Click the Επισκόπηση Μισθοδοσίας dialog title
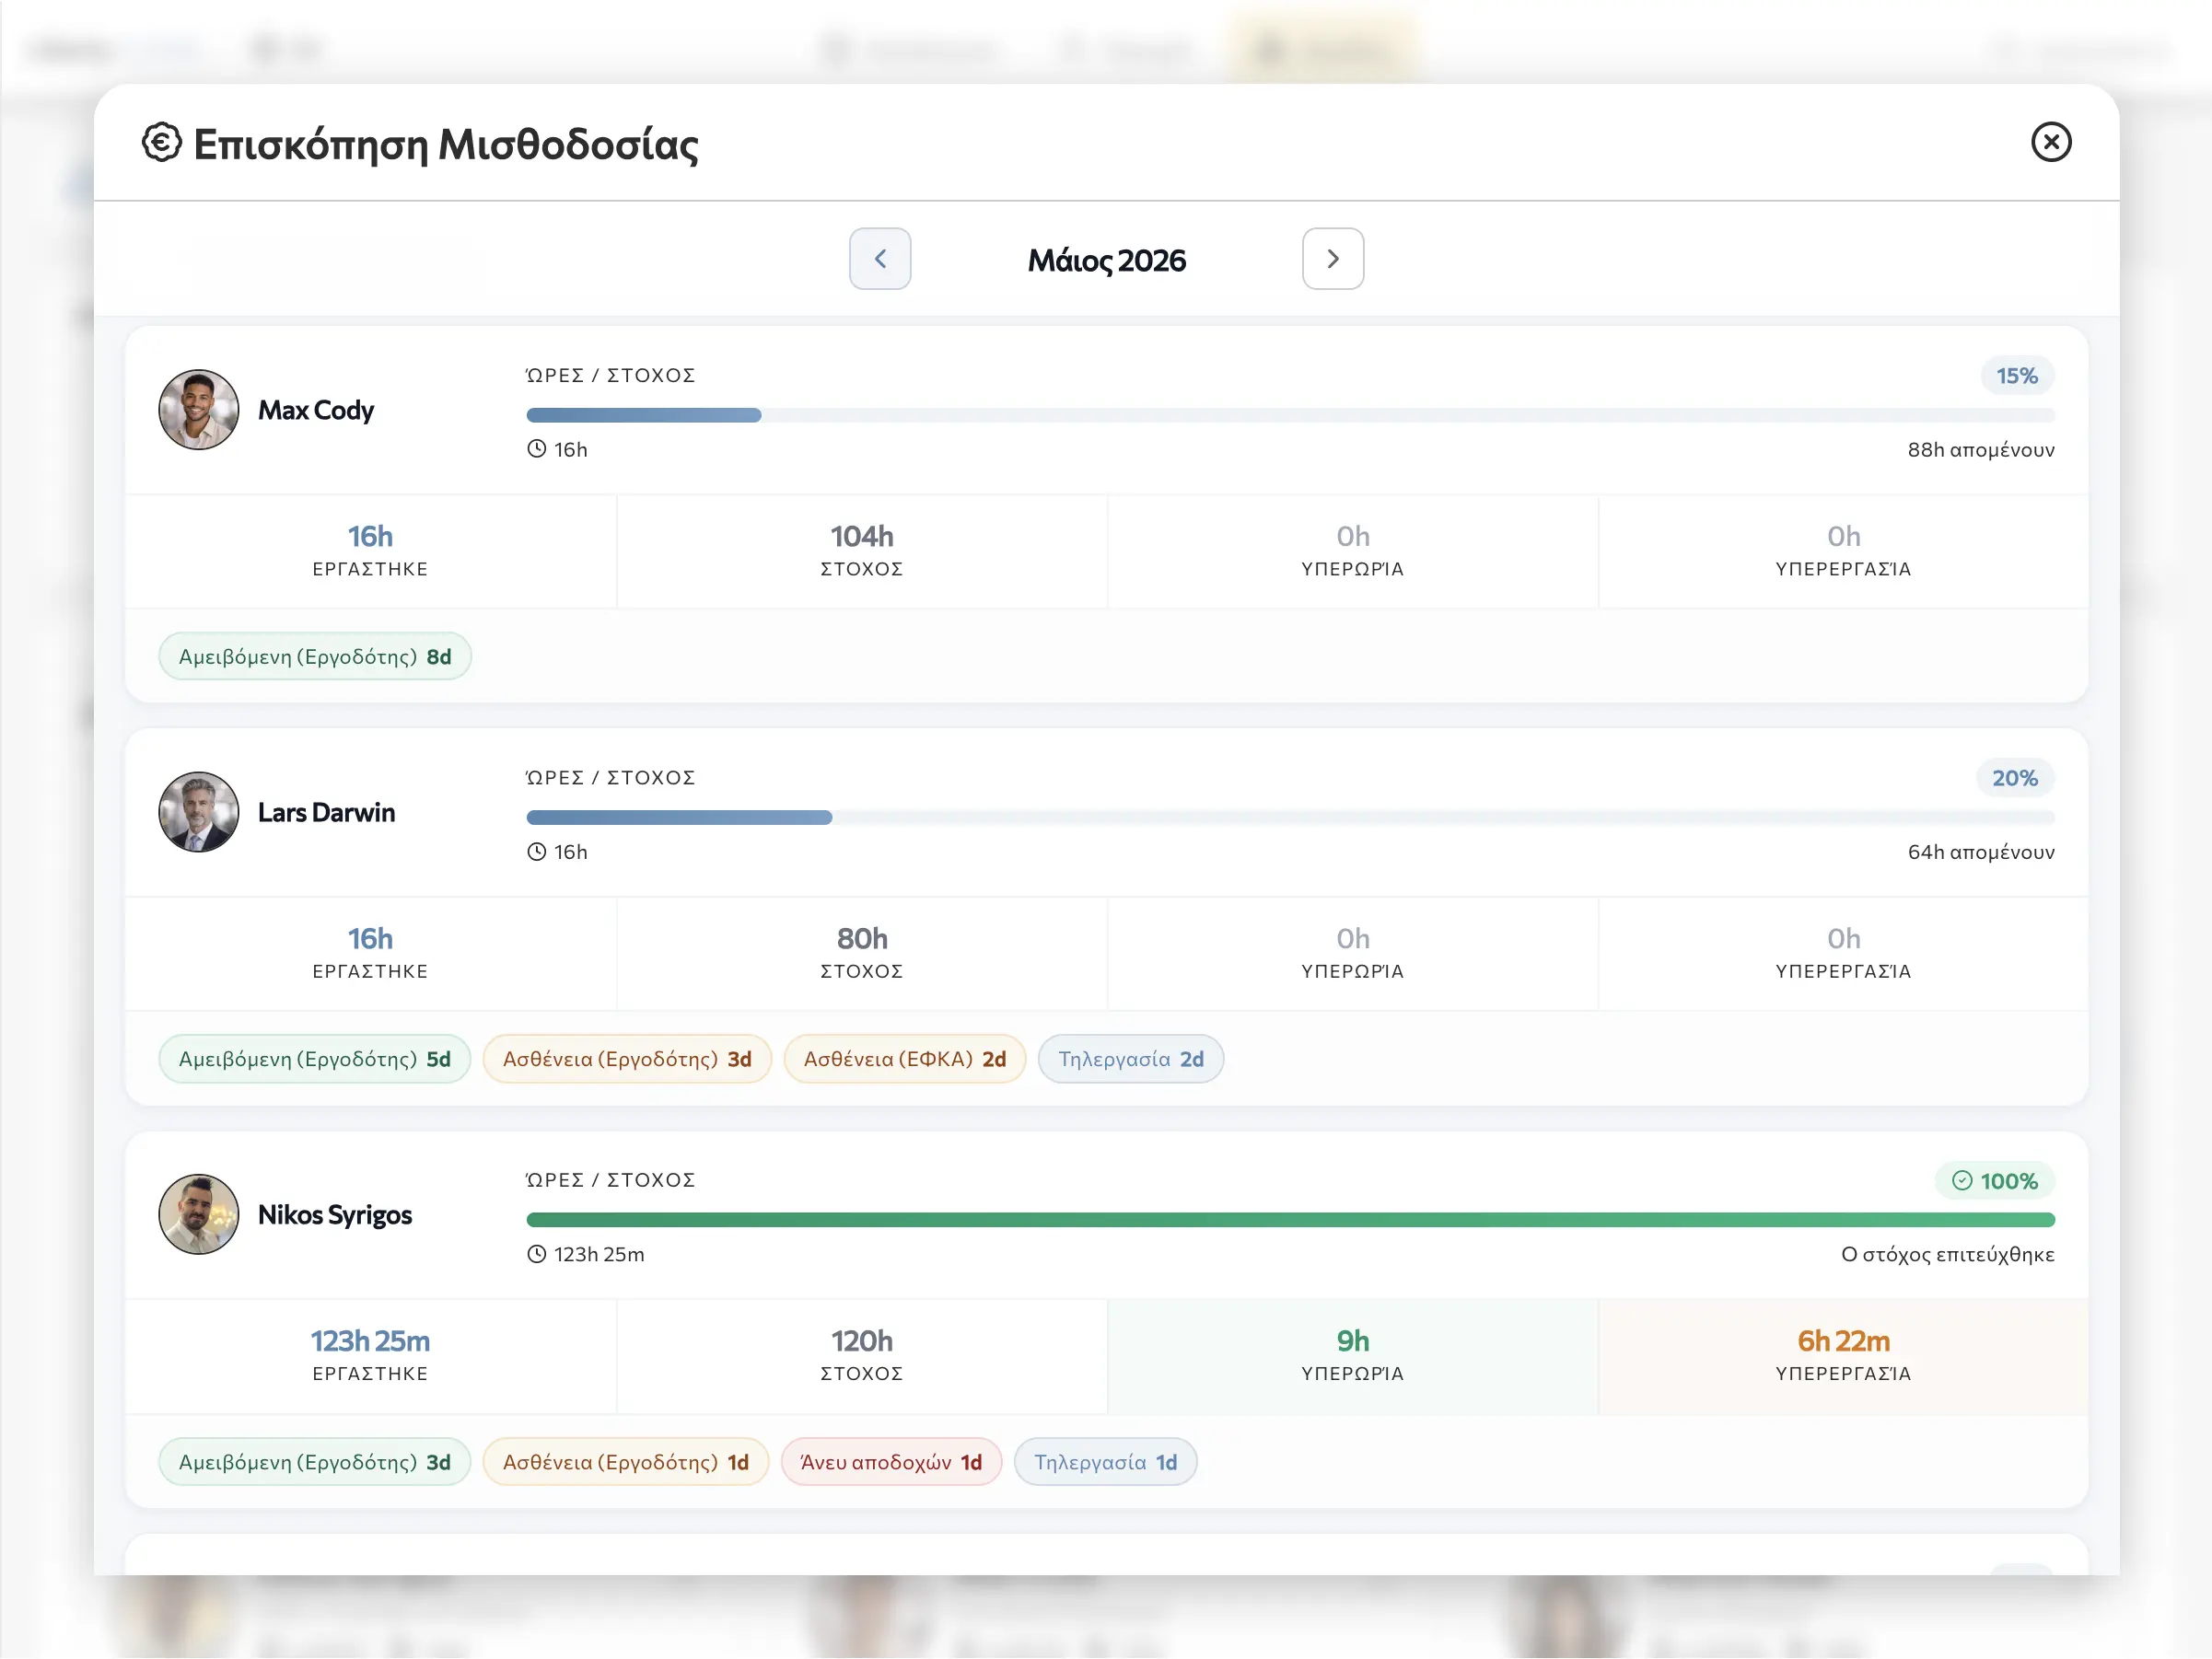The height and width of the screenshot is (1659, 2212). tap(446, 144)
